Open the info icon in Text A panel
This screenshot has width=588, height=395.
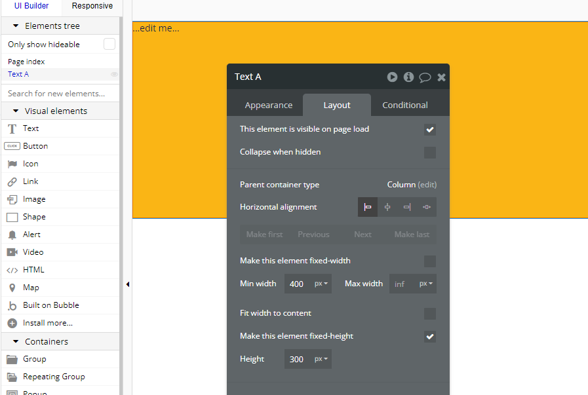tap(408, 77)
